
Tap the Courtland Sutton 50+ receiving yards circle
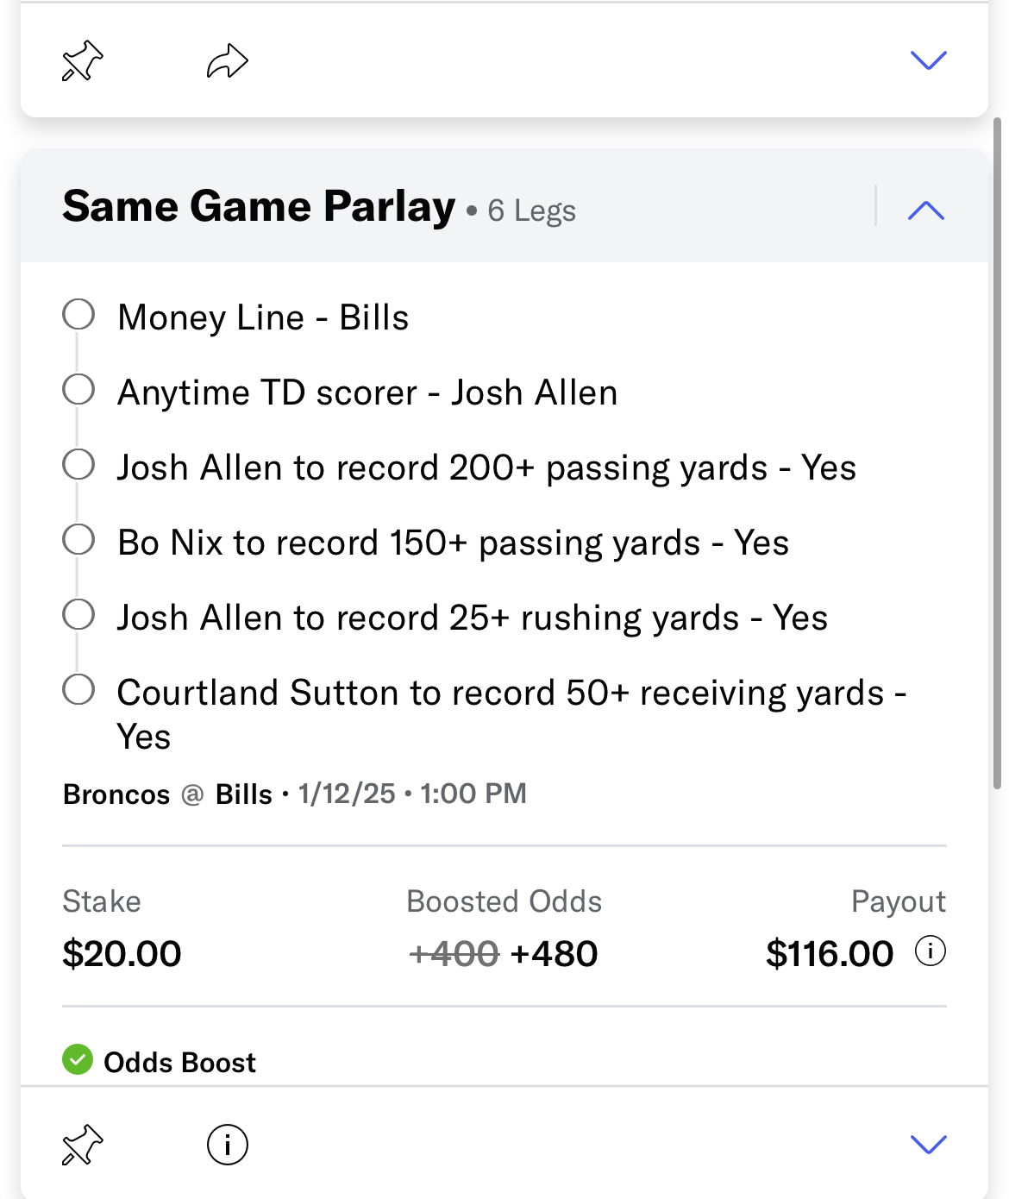78,690
